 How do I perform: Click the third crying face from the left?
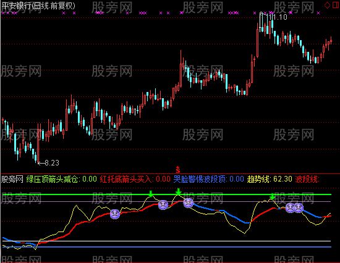[189, 203]
